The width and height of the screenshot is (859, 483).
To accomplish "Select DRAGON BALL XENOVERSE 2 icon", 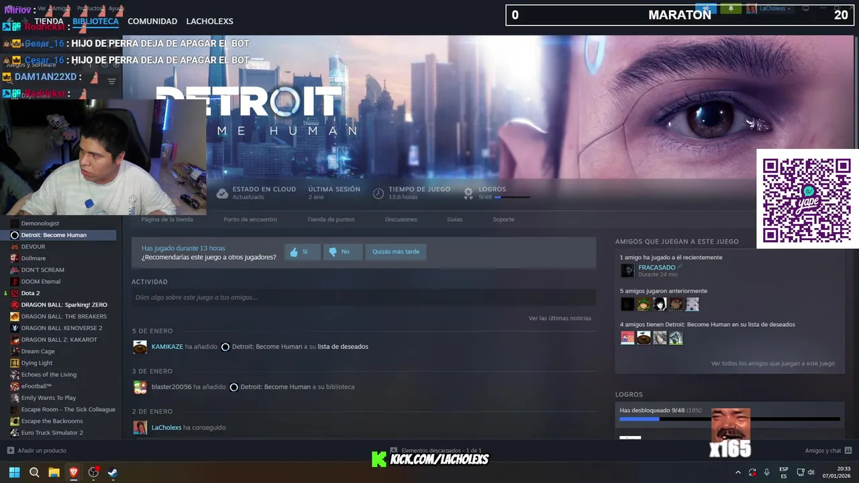I will pos(15,328).
